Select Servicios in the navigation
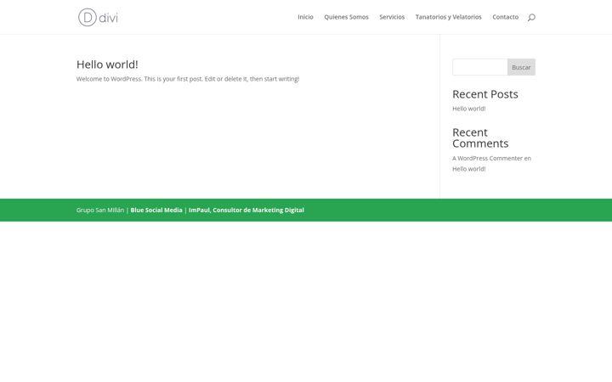This screenshot has height=382, width=612. click(x=392, y=17)
